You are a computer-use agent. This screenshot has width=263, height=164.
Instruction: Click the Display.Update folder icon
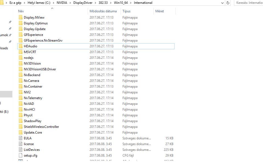tap(21, 29)
